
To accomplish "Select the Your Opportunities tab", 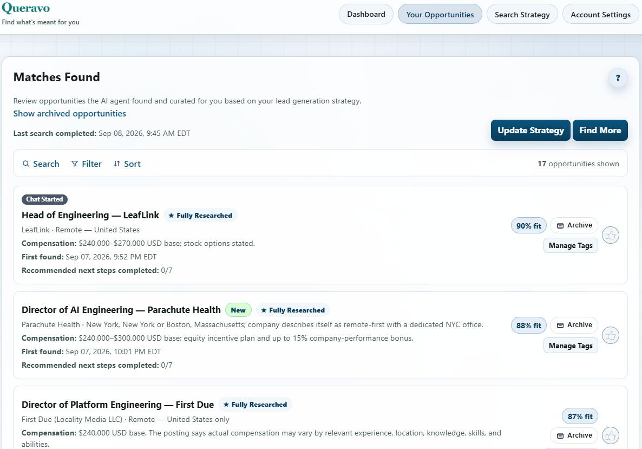I will 440,14.
